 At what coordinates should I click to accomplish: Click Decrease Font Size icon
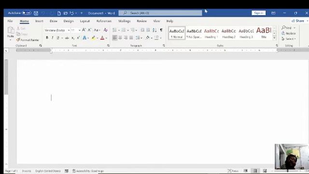click(x=89, y=30)
